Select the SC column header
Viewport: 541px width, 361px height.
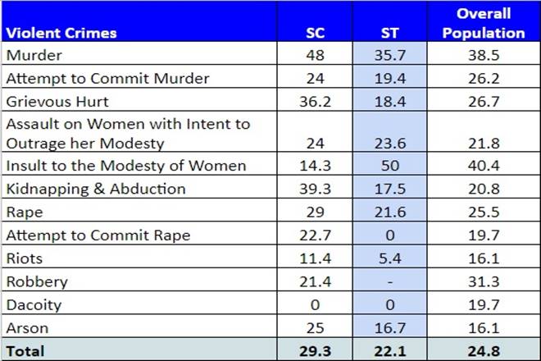(x=315, y=34)
